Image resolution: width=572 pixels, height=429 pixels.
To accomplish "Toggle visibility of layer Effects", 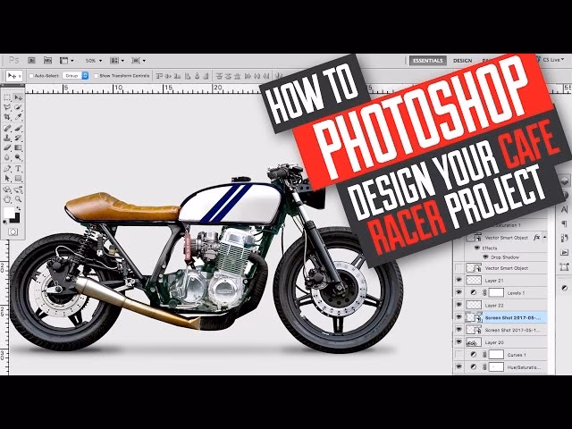I will coord(476,248).
